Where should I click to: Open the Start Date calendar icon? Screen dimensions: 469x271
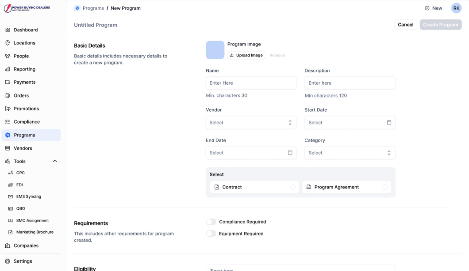point(389,122)
